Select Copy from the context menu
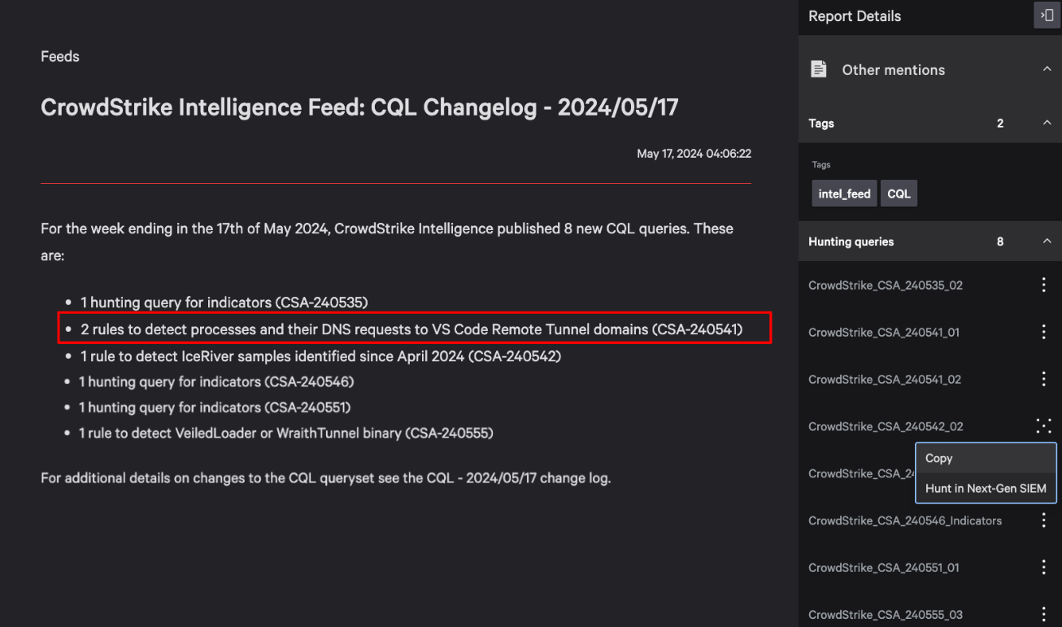Viewport: 1062px width, 627px height. 986,459
